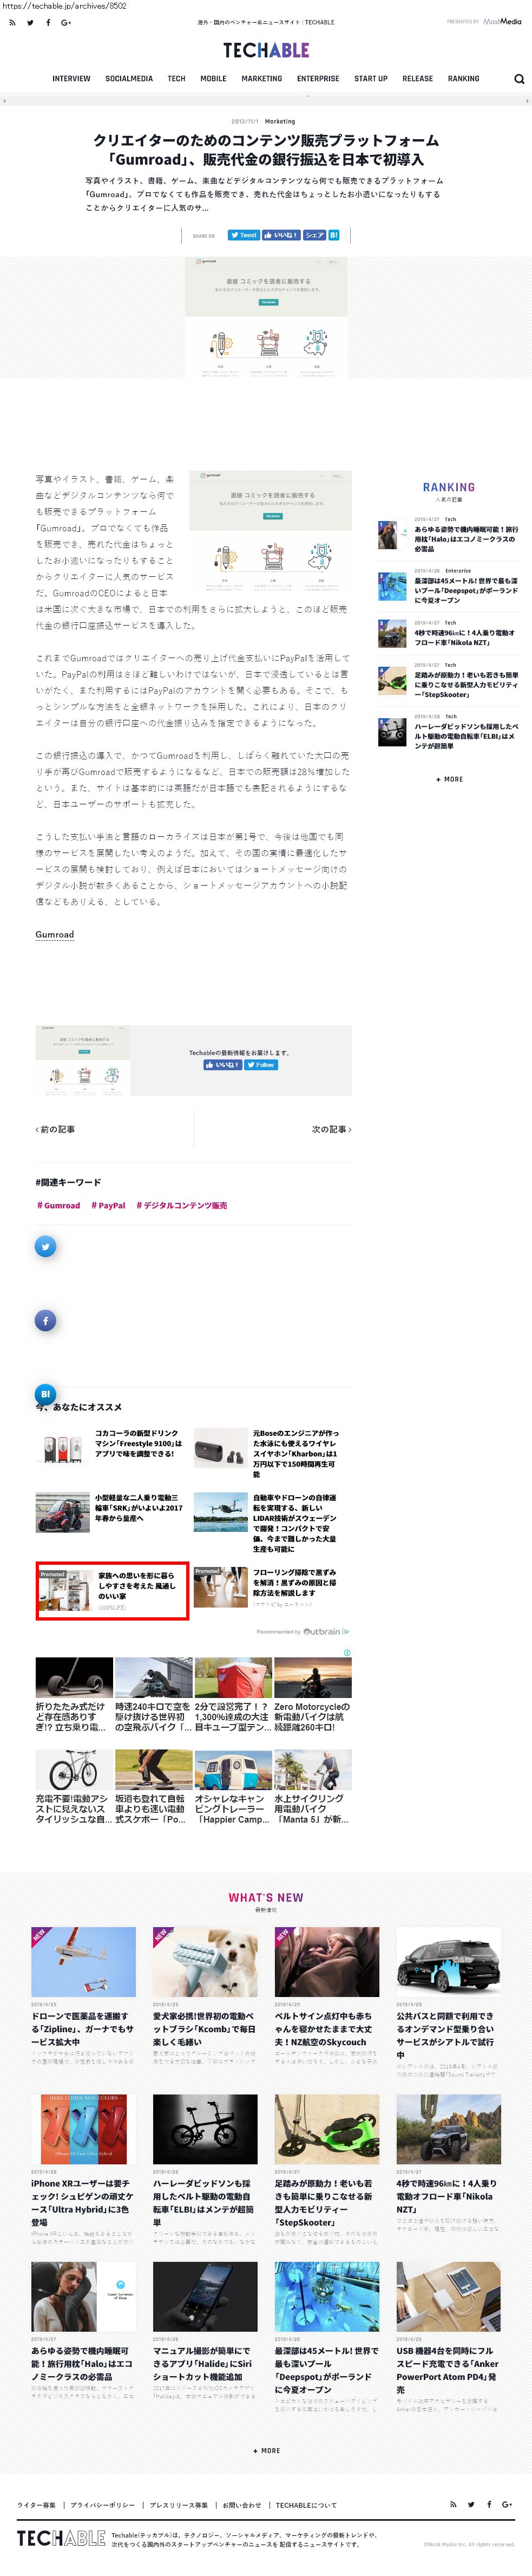The height and width of the screenshot is (2576, 532).
Task: Expand the RANKING list with + MORE
Action: click(449, 779)
